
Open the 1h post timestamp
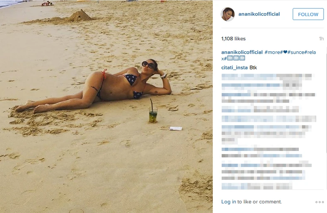(321, 38)
